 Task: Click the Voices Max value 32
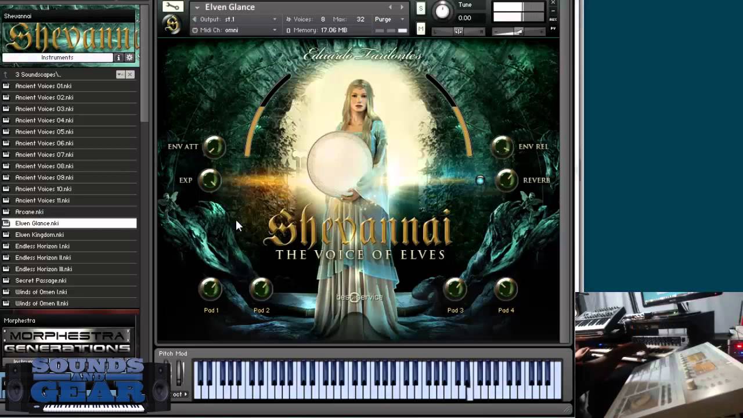360,19
